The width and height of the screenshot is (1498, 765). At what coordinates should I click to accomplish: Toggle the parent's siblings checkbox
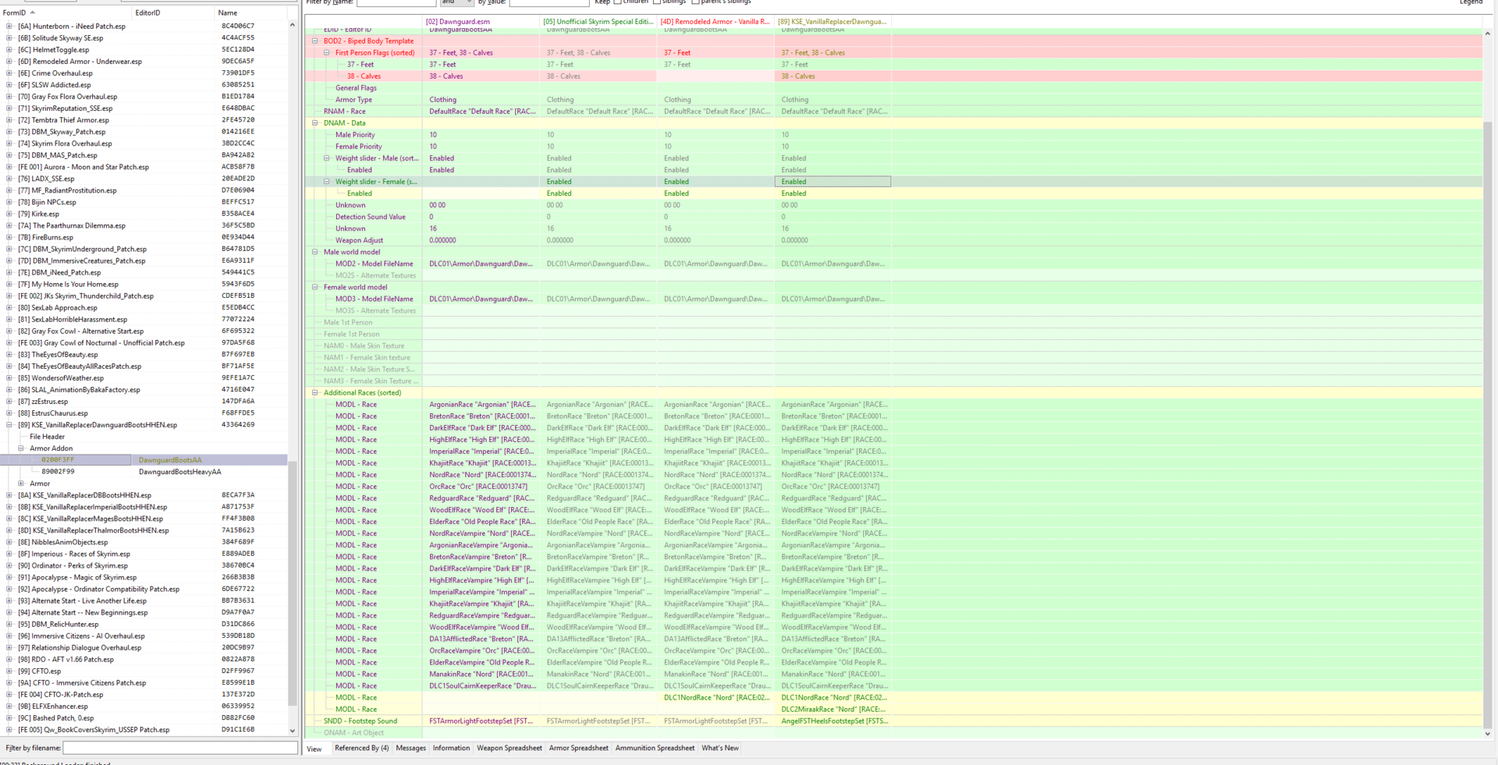pyautogui.click(x=695, y=2)
